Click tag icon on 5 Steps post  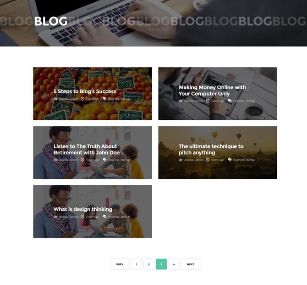click(x=105, y=99)
